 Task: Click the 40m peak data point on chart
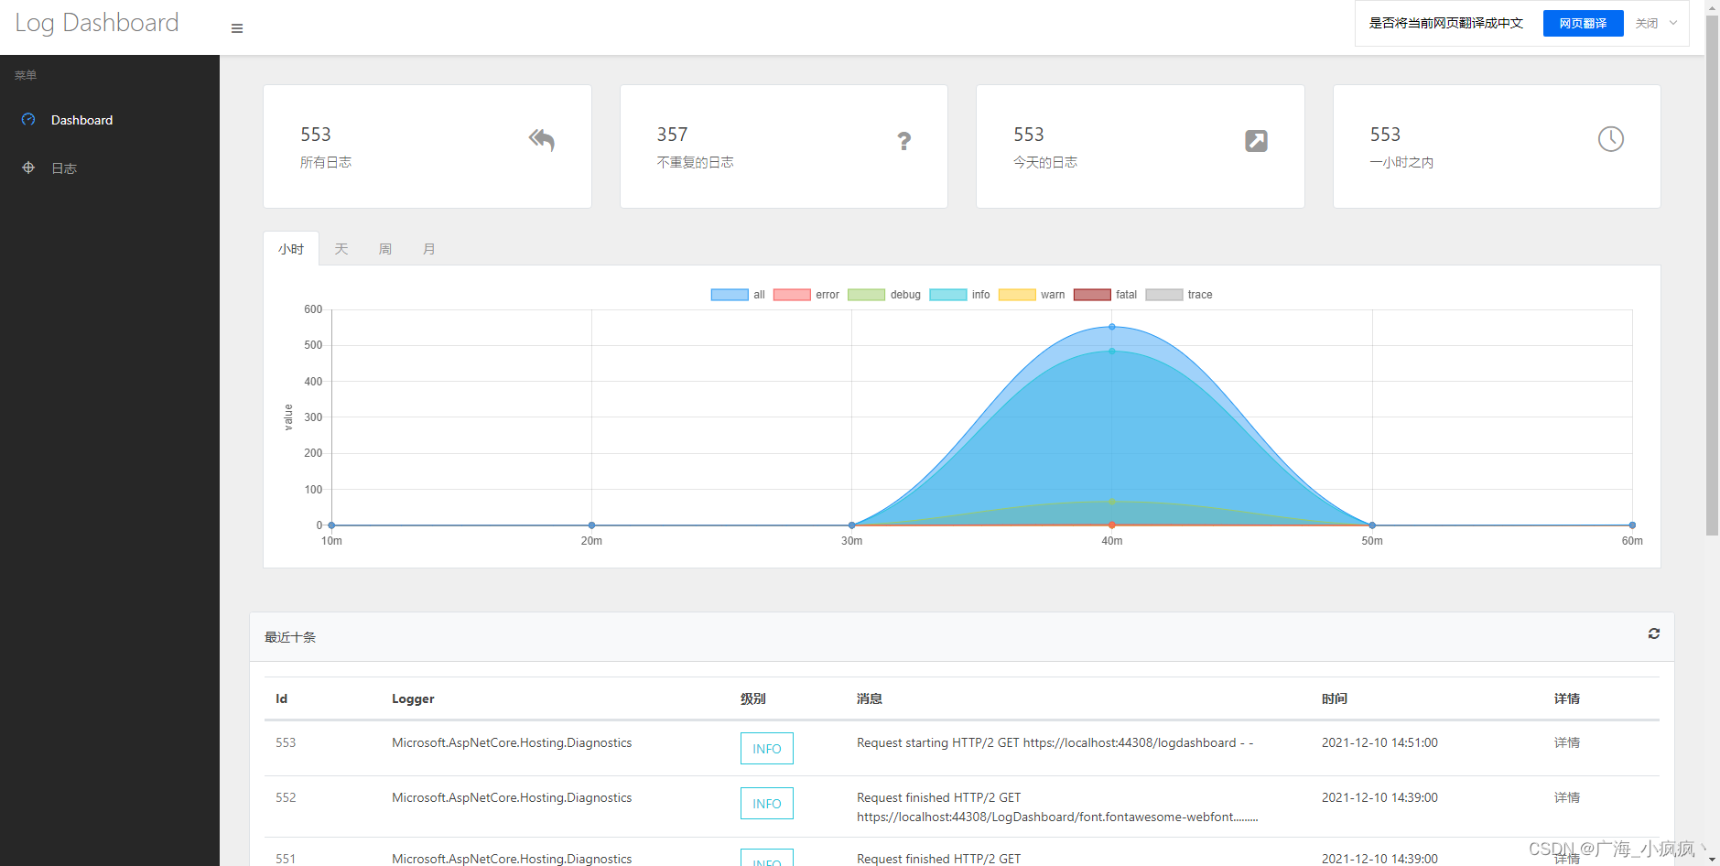tap(1112, 327)
